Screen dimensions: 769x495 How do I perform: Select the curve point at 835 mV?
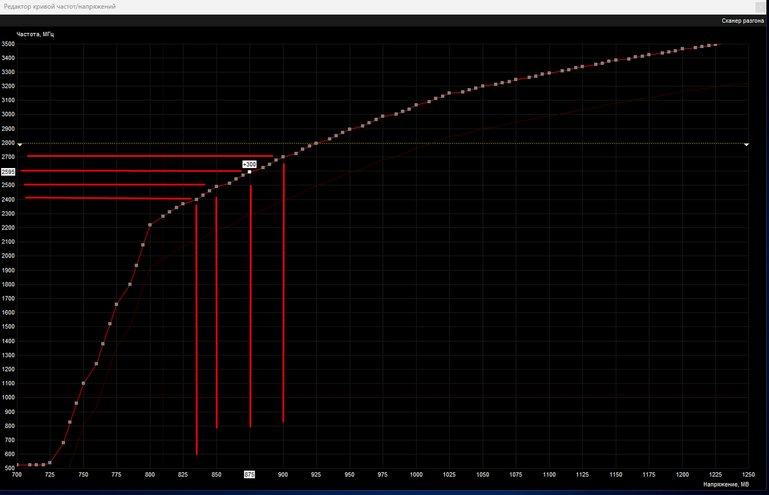click(x=196, y=198)
